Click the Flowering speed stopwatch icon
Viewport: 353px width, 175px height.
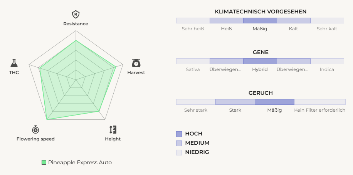pyautogui.click(x=35, y=130)
